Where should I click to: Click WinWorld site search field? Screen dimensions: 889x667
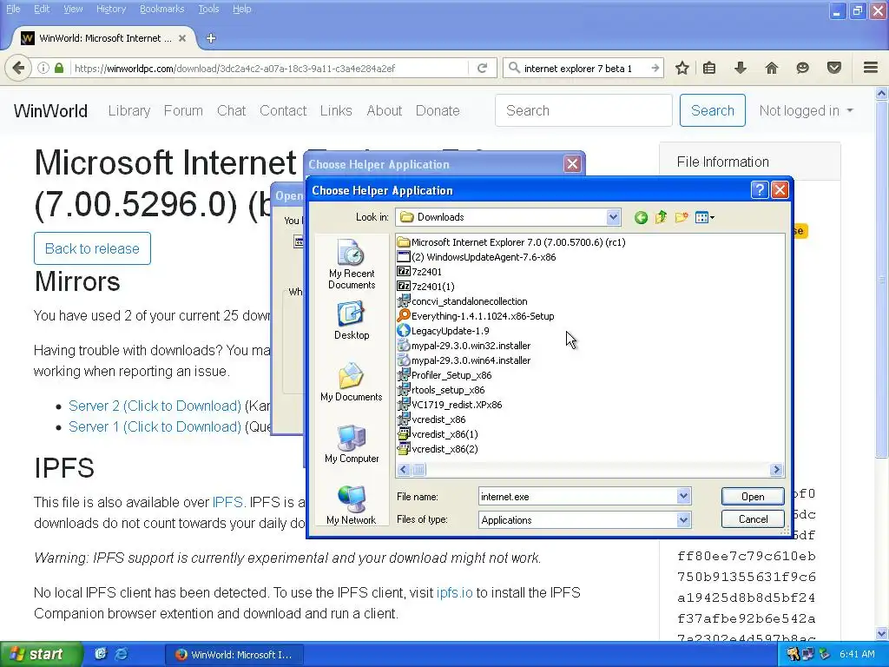point(583,110)
